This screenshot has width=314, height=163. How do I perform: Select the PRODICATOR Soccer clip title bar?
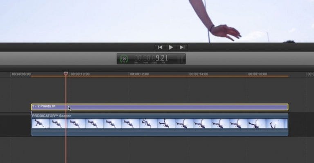159,116
